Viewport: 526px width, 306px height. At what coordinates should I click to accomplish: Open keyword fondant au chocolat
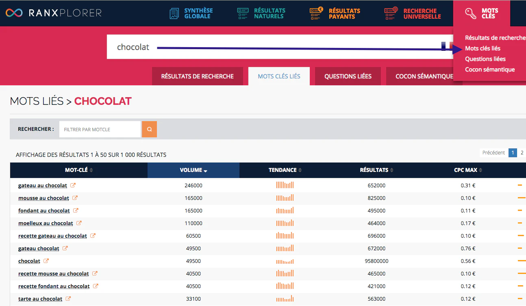pos(44,211)
